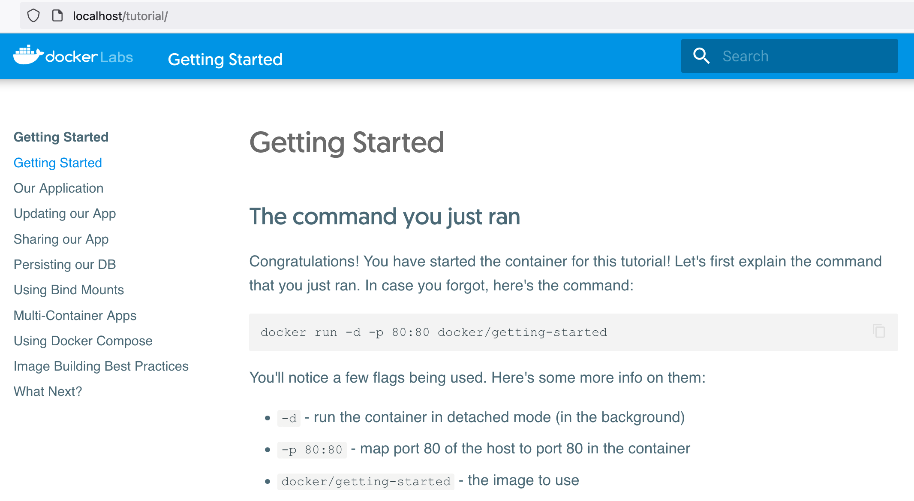Copy the docker run command
This screenshot has width=914, height=501.
(878, 332)
